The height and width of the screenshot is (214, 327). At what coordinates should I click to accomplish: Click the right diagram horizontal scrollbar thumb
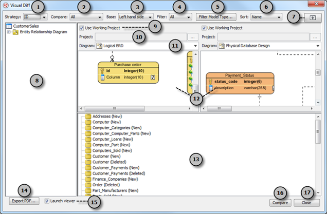point(219,108)
